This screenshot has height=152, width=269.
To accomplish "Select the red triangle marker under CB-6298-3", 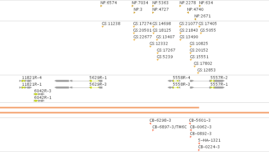I will tap(150, 124).
